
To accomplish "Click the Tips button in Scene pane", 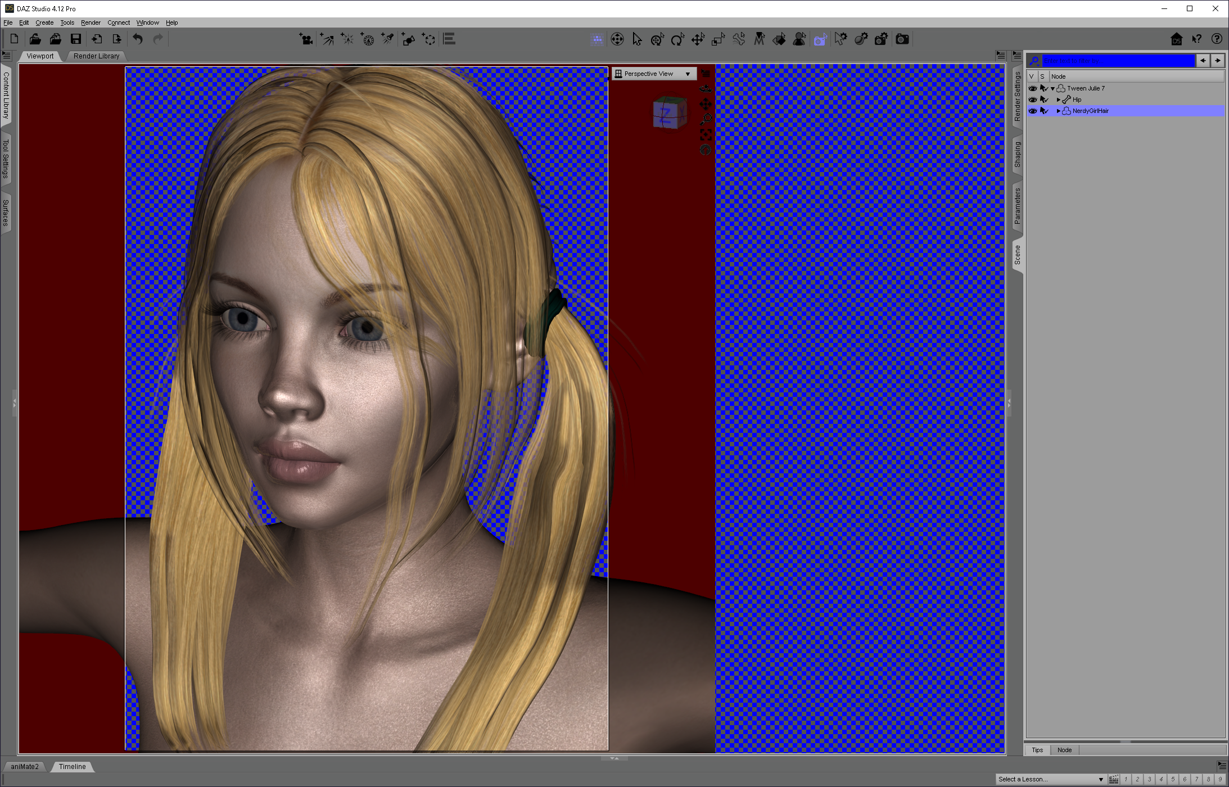I will point(1037,750).
